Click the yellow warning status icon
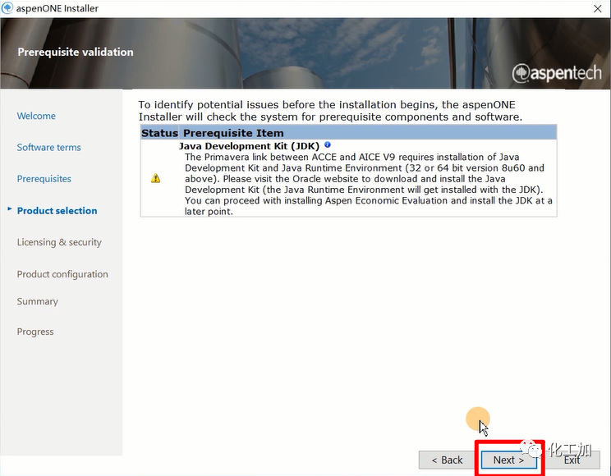Image resolution: width=611 pixels, height=476 pixels. (156, 178)
